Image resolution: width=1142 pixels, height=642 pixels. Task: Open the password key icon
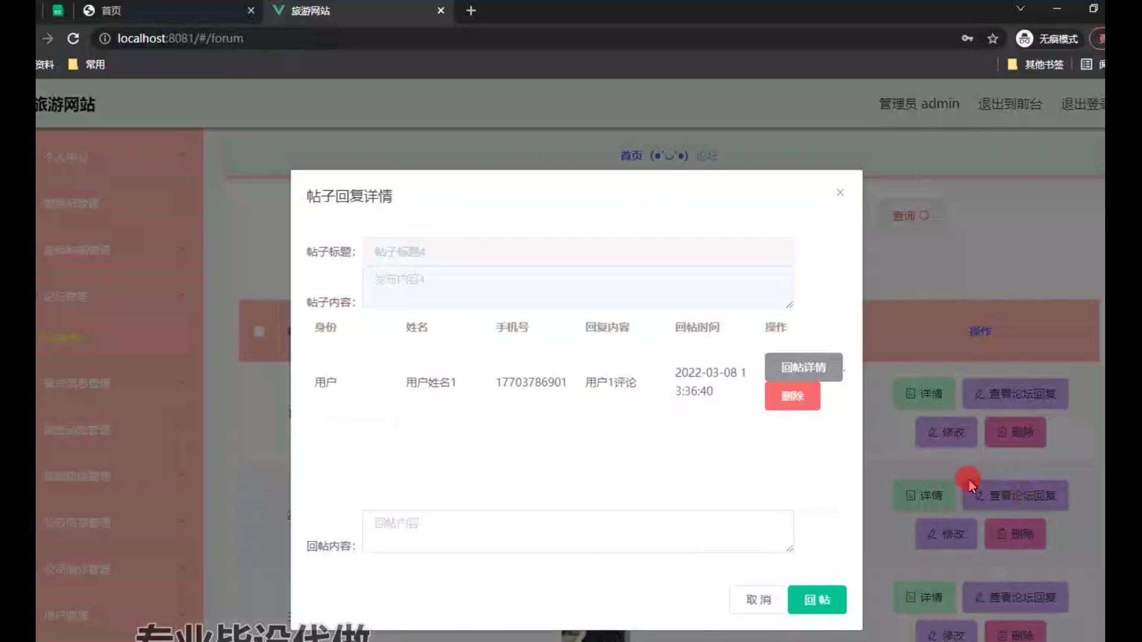pyautogui.click(x=967, y=39)
